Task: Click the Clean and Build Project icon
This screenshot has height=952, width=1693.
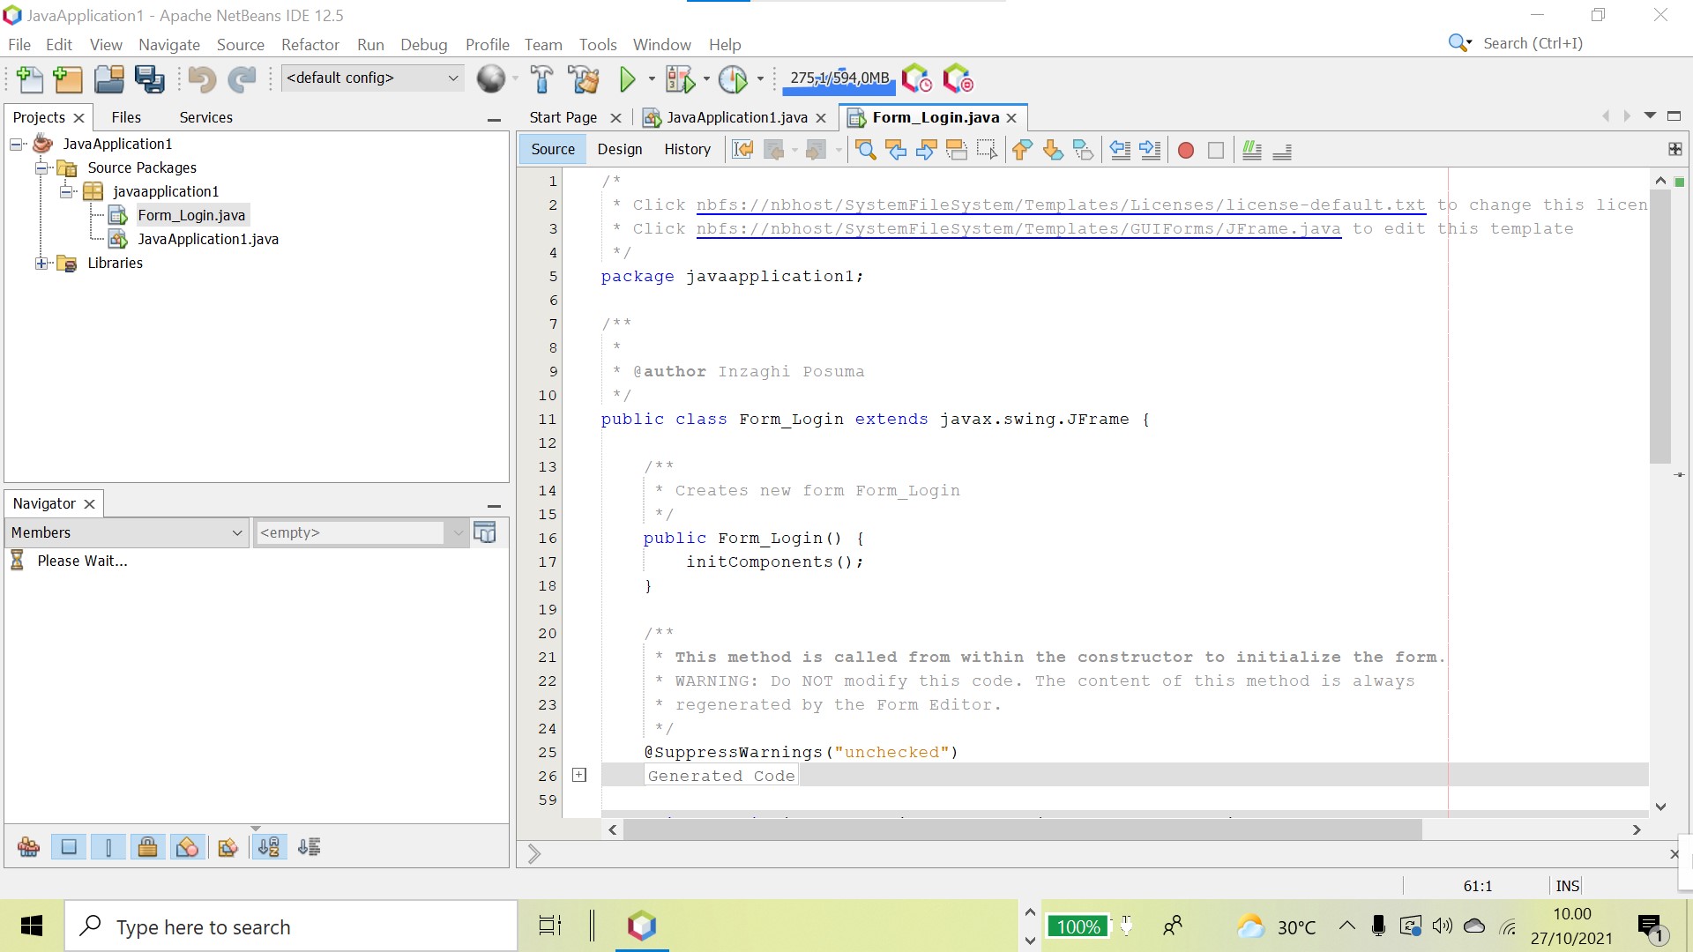Action: (x=584, y=79)
